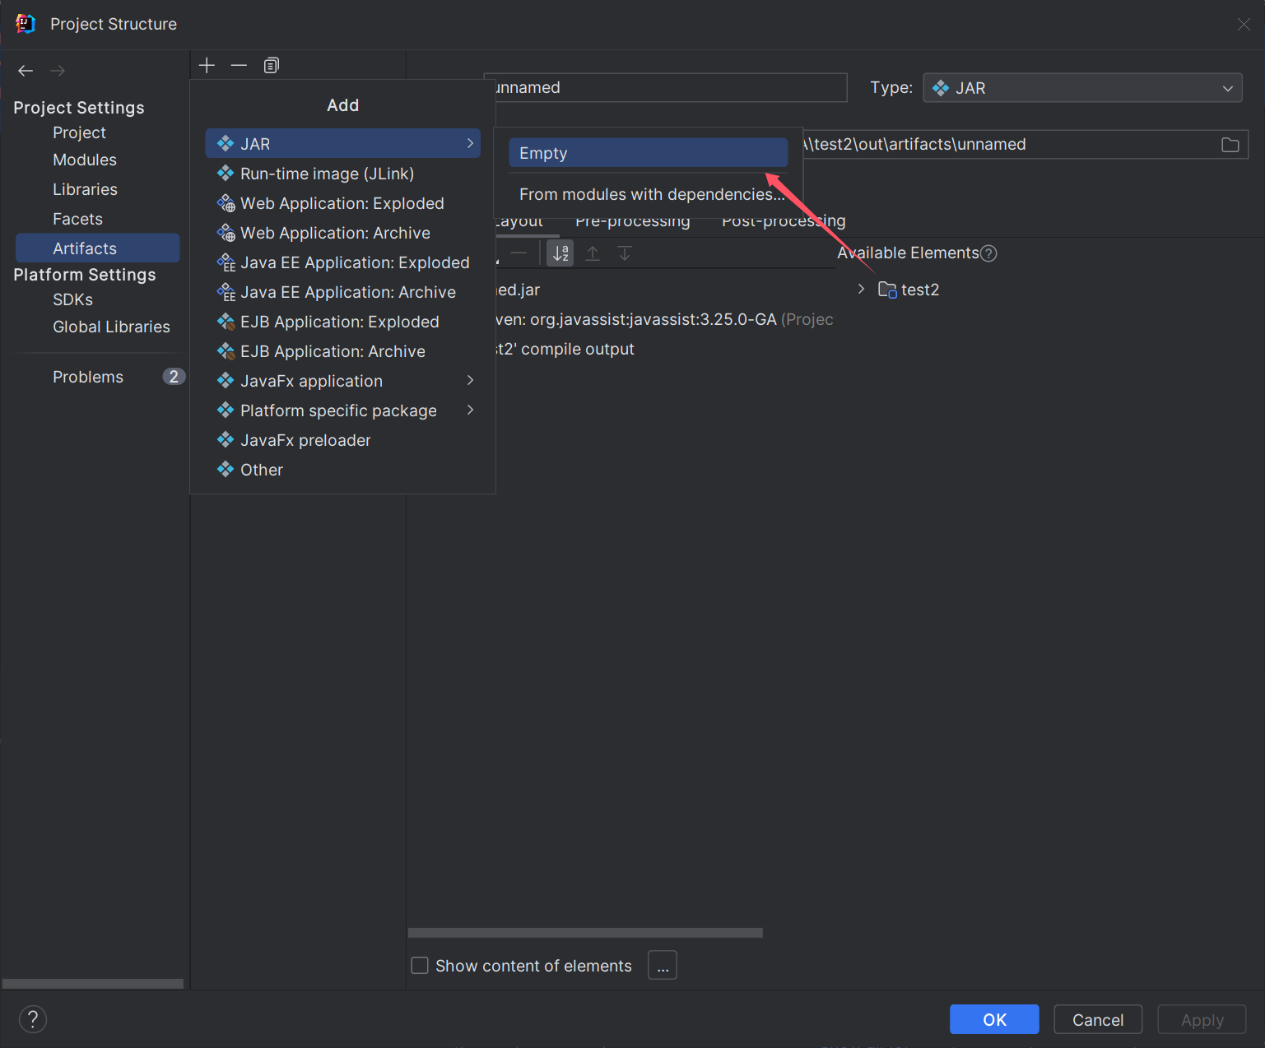Click the move element down arrow
Viewport: 1265px width, 1048px height.
point(625,253)
